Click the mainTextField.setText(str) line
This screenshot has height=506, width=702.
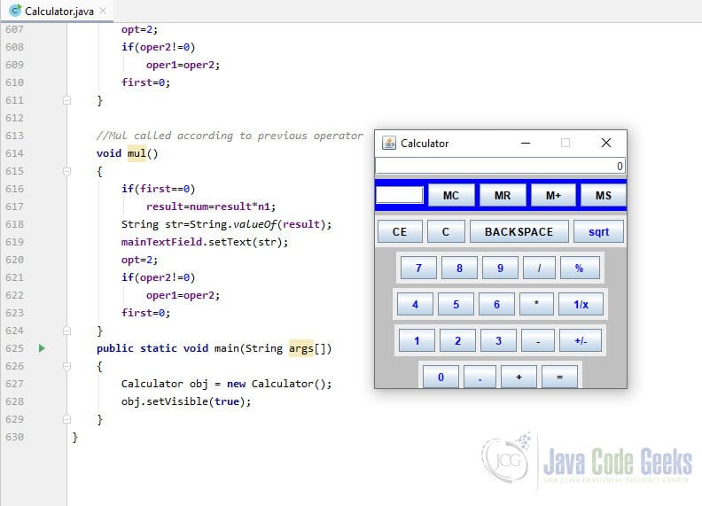coord(205,242)
